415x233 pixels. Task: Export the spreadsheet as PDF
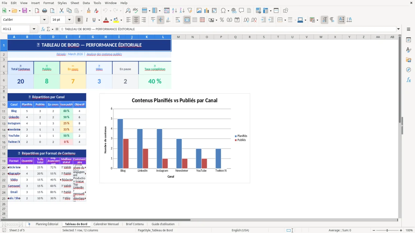(37, 10)
